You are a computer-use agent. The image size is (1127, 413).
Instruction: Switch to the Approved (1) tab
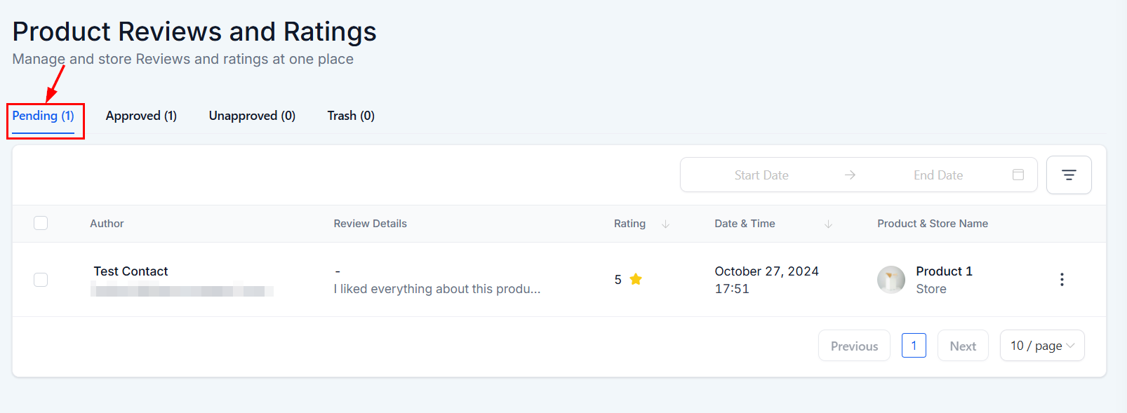click(x=141, y=116)
